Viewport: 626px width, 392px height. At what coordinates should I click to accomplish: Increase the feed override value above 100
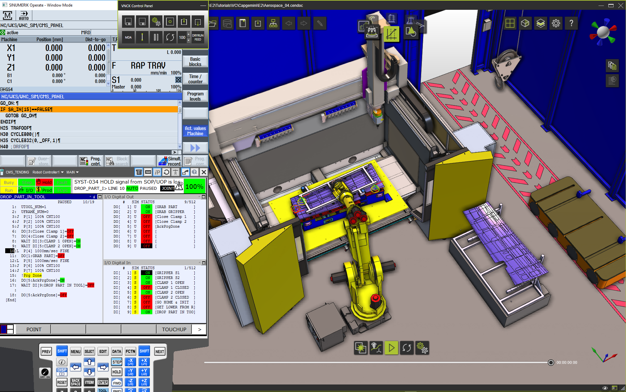pos(189,35)
